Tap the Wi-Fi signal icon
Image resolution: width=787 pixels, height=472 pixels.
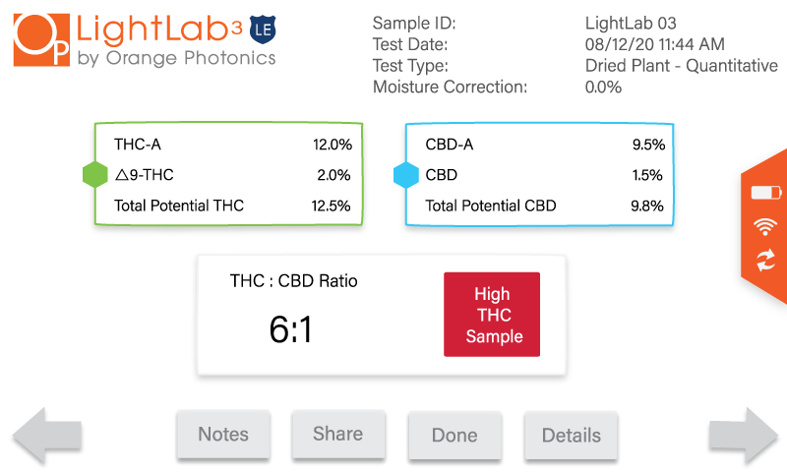[765, 226]
